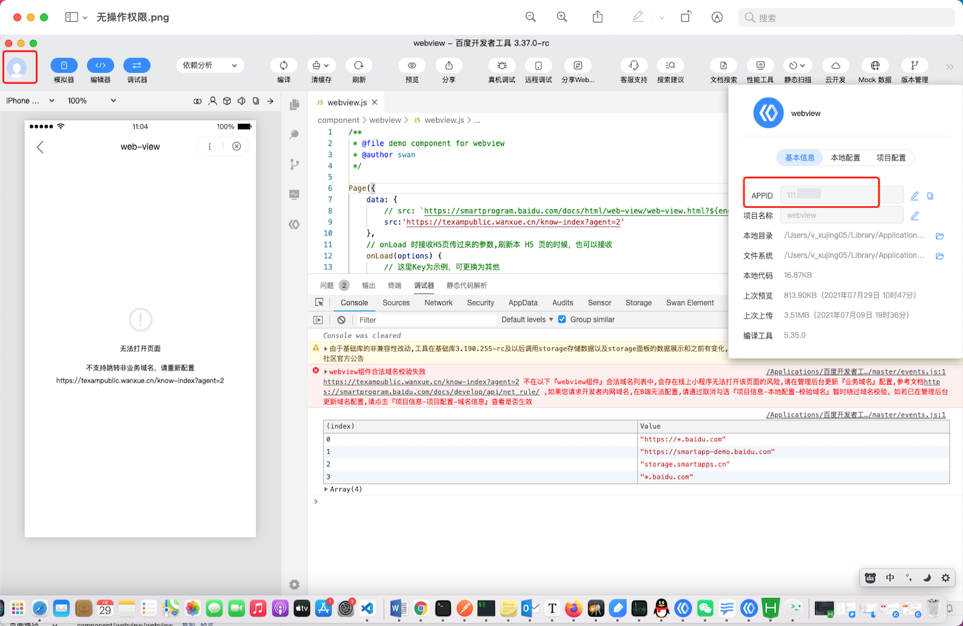Start 远程调试 remote debugging
The width and height of the screenshot is (963, 626).
click(538, 65)
